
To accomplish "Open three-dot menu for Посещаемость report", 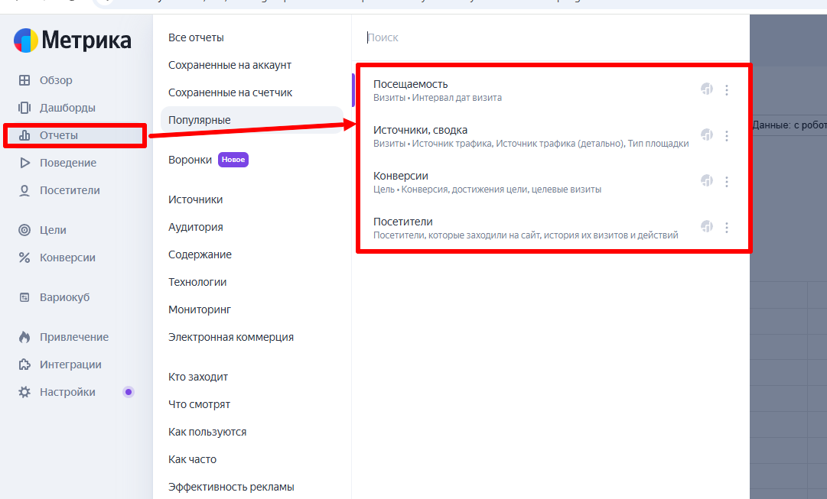I will [727, 90].
